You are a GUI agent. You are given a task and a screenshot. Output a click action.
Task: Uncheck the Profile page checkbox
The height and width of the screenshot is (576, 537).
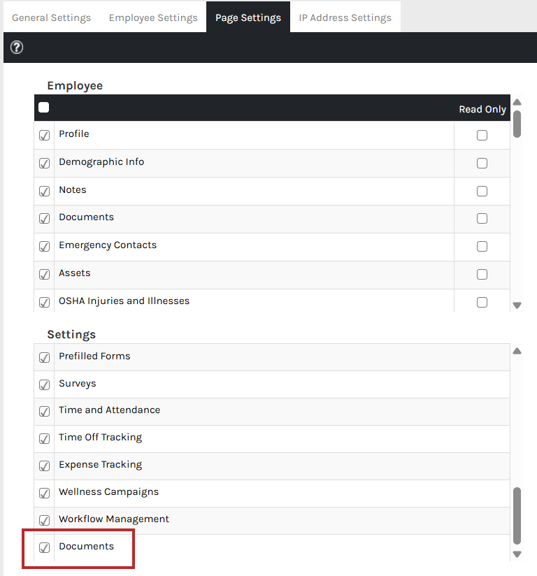point(45,135)
